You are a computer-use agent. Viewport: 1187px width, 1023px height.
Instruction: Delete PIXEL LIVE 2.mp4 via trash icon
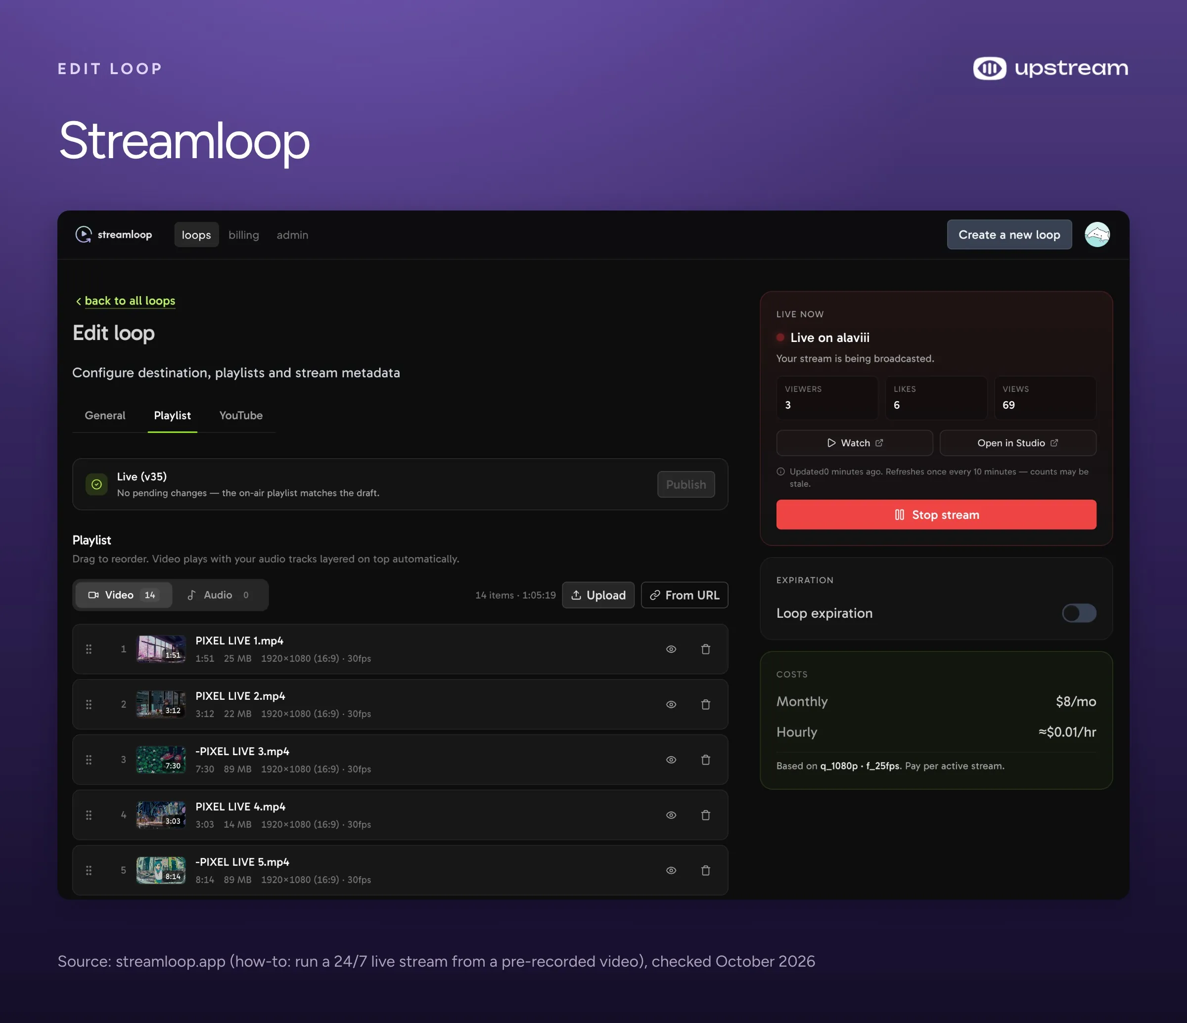point(705,705)
